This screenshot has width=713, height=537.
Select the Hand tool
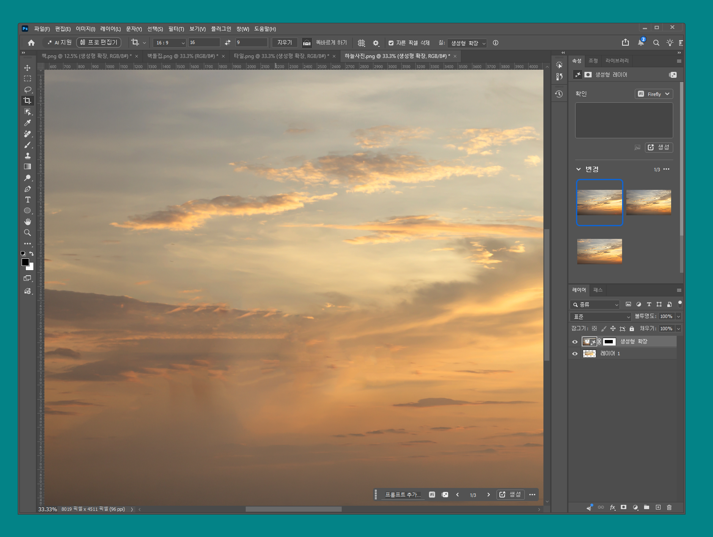point(27,222)
